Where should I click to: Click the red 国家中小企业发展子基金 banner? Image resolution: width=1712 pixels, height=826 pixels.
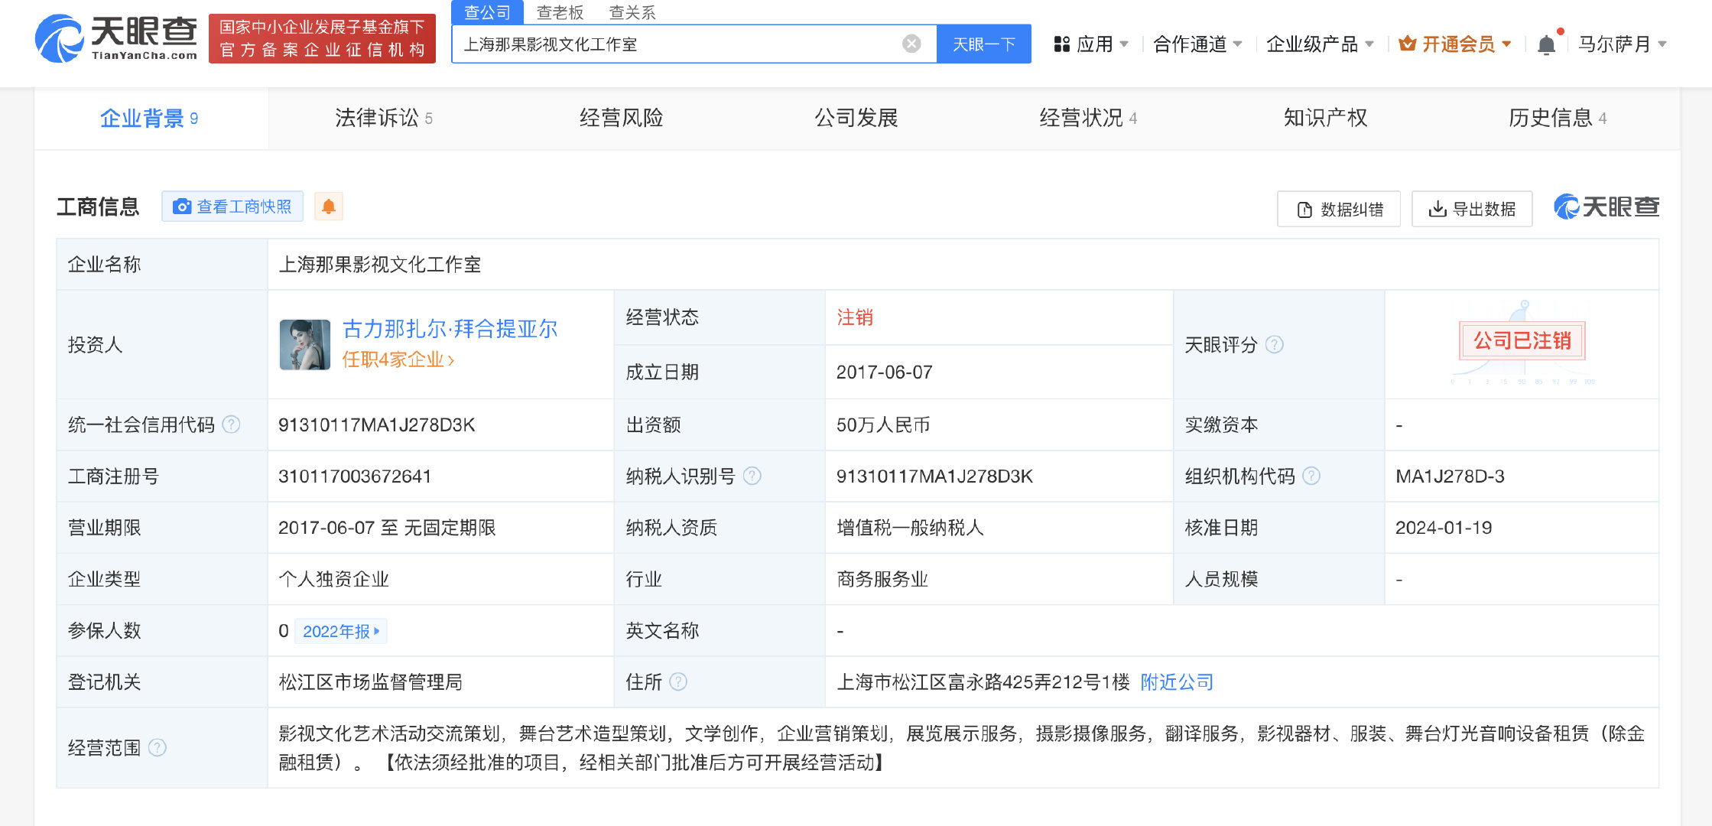[x=322, y=38]
